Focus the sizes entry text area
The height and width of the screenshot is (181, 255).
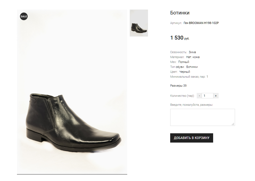pos(202,117)
